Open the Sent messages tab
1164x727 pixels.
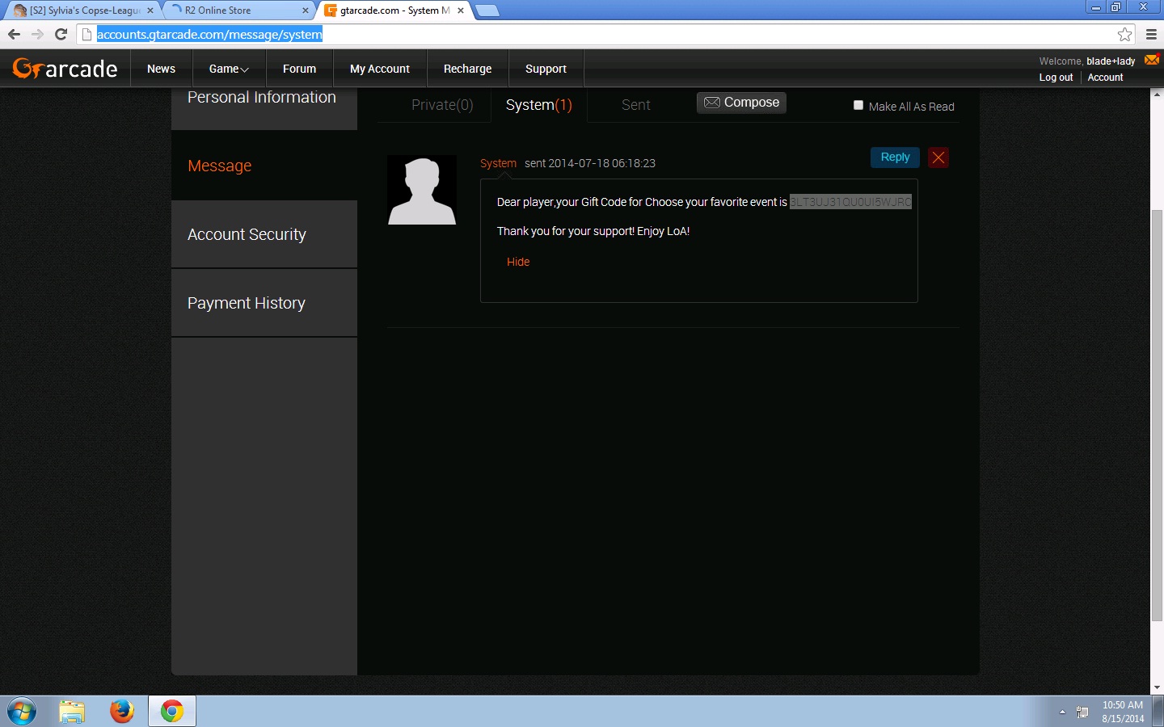coord(635,105)
